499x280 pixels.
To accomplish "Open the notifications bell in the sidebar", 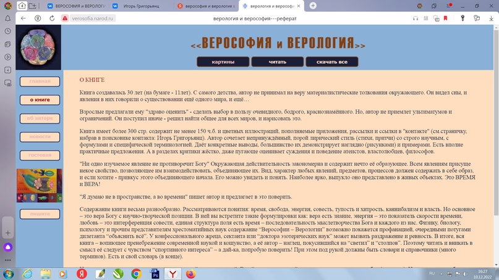I will coord(7,19).
